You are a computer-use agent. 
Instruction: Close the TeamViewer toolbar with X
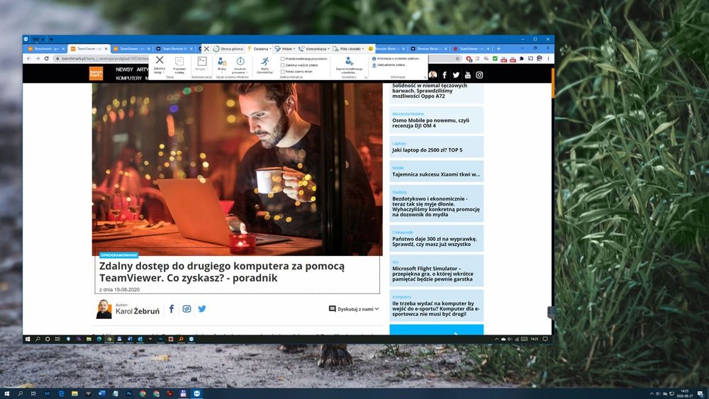point(206,49)
